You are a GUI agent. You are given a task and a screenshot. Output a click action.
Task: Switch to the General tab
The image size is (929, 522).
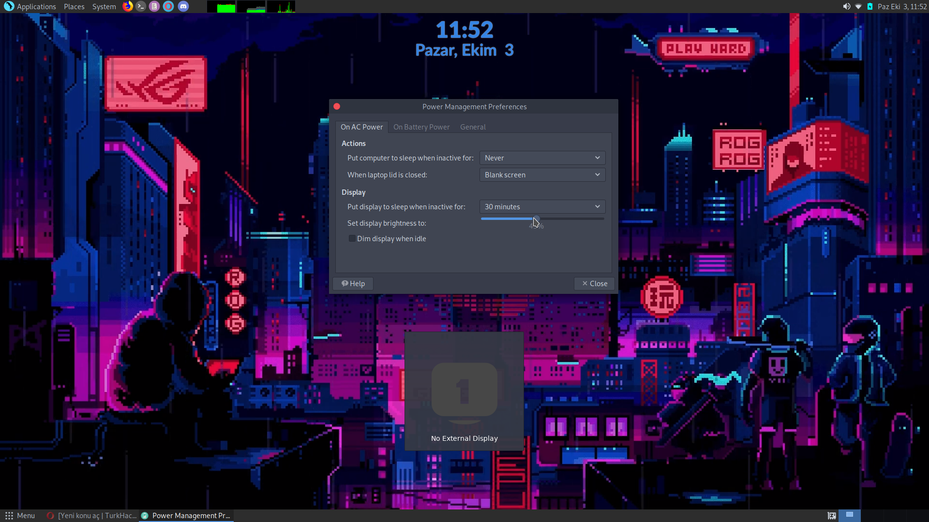(x=473, y=127)
